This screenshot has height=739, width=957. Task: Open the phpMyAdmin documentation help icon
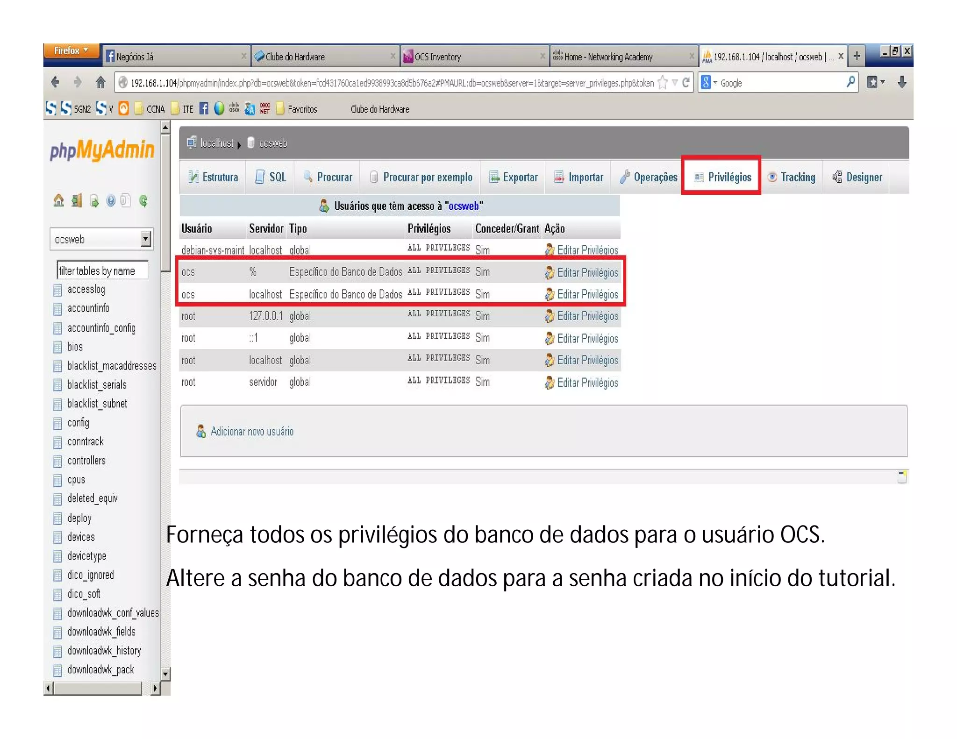coord(111,200)
